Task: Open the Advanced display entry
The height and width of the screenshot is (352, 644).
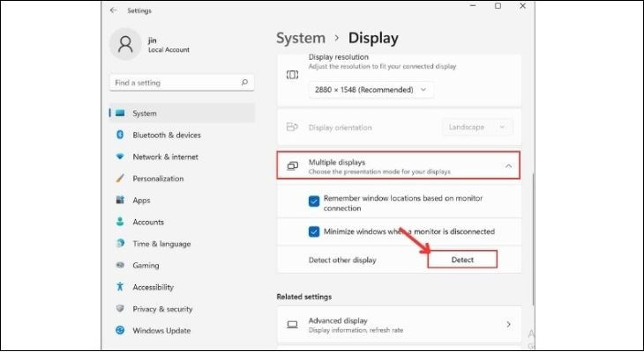Action: [x=400, y=325]
